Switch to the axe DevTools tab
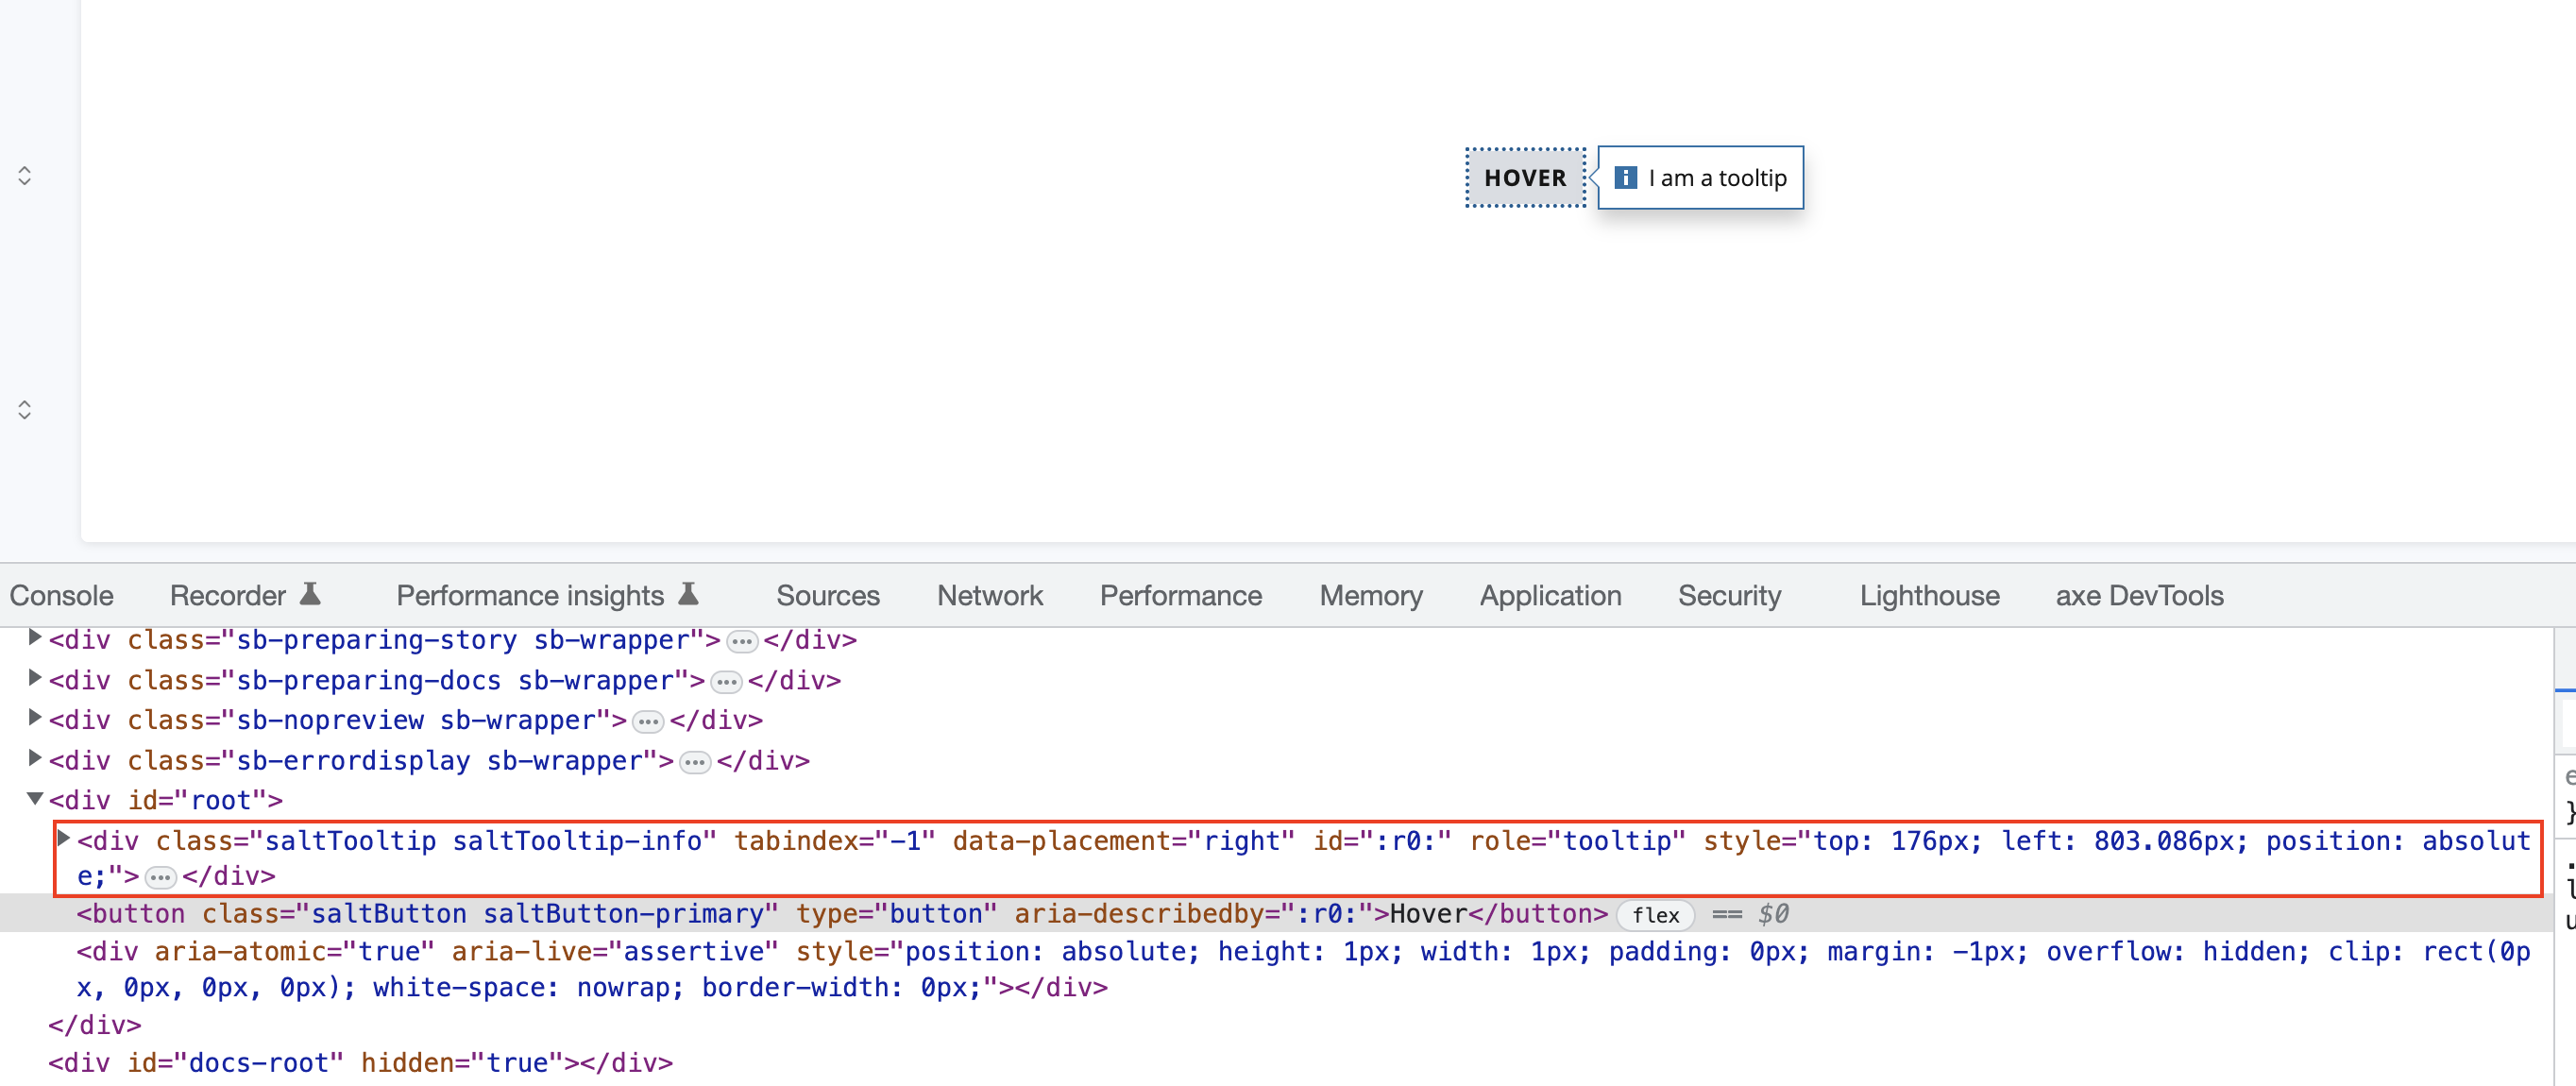The width and height of the screenshot is (2576, 1086). pos(2139,594)
